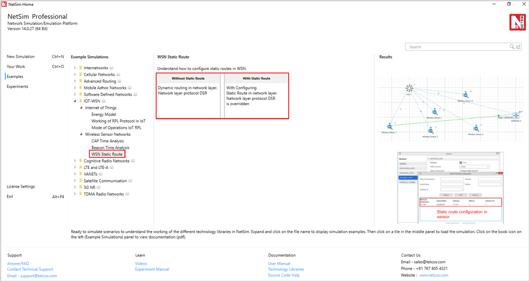The height and width of the screenshot is (282, 530).
Task: Expand the Cognitive Radio Networks folder
Action: click(x=76, y=161)
